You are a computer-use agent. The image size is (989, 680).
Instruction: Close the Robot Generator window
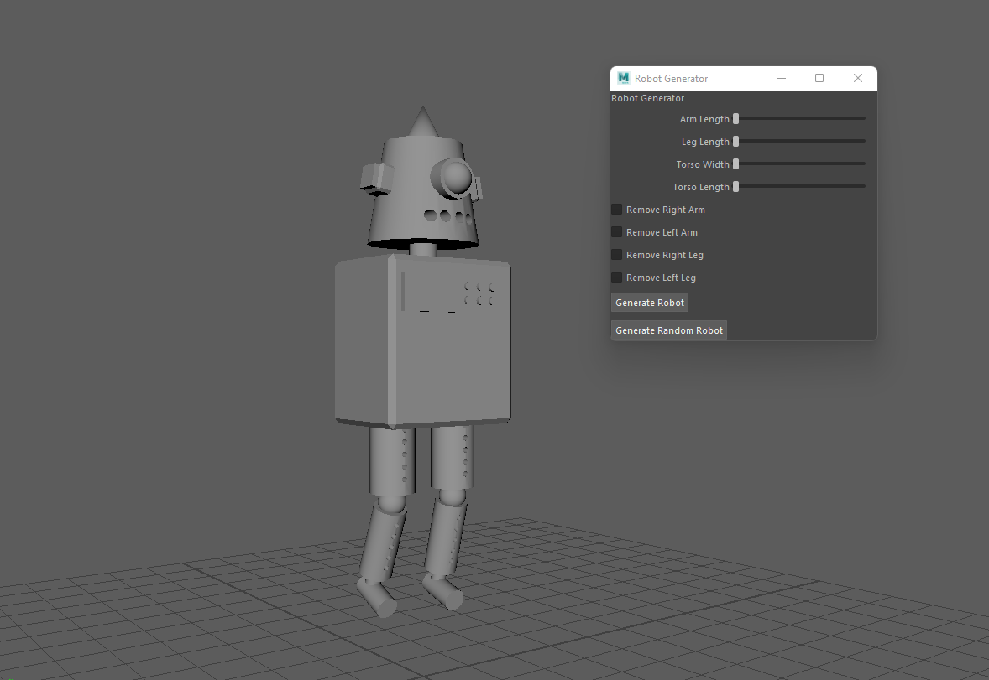[x=858, y=78]
